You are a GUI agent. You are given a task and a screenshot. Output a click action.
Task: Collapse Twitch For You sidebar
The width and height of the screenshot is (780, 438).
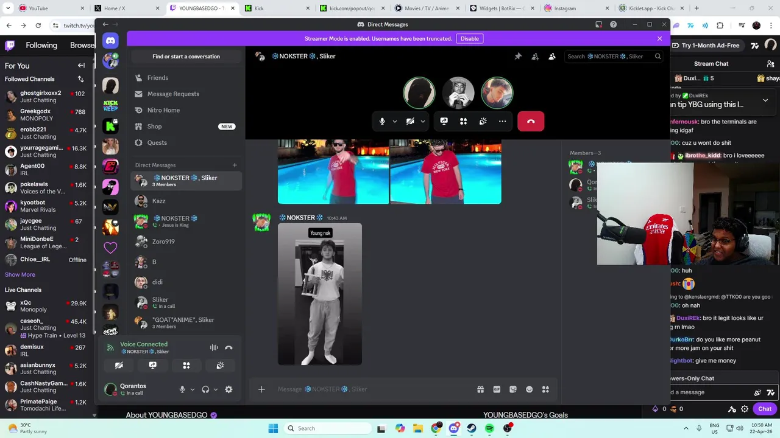[x=81, y=65]
